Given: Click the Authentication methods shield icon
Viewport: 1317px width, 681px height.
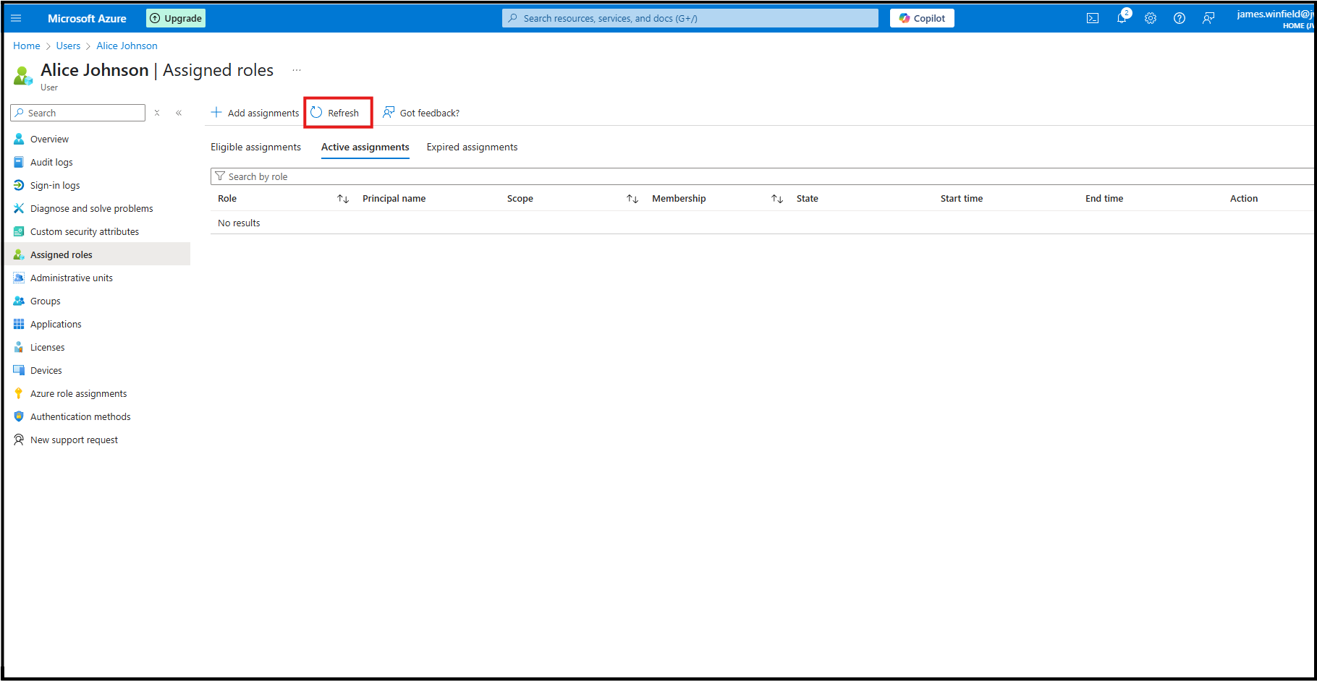Looking at the screenshot, I should (19, 416).
